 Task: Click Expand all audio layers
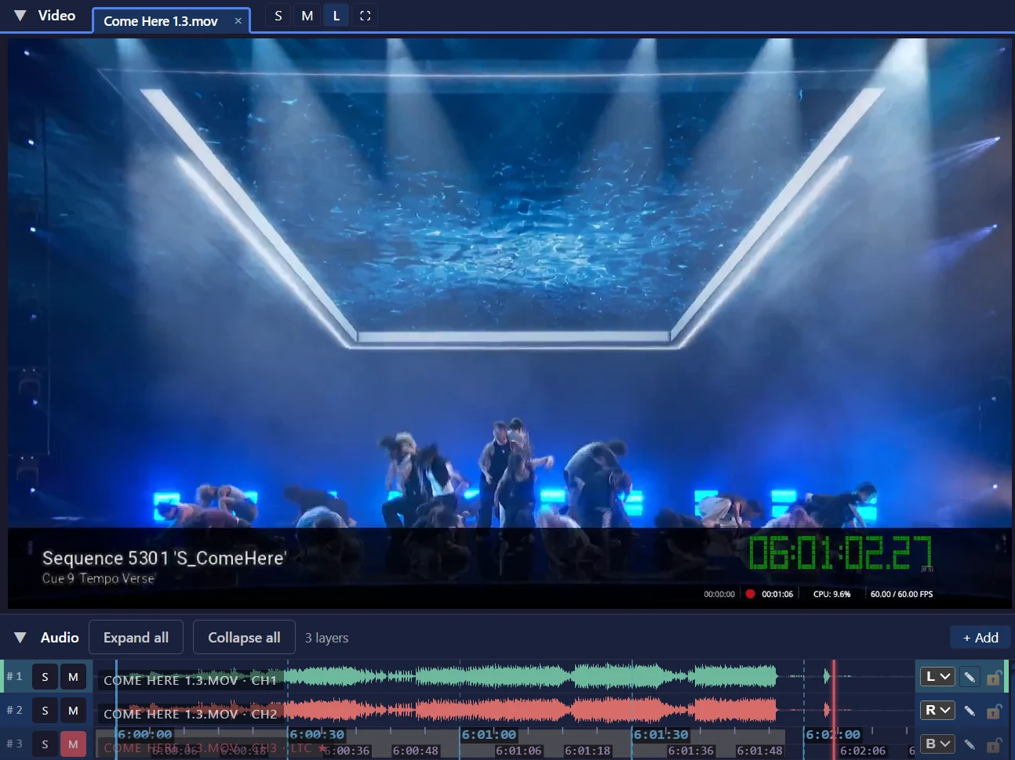click(136, 637)
